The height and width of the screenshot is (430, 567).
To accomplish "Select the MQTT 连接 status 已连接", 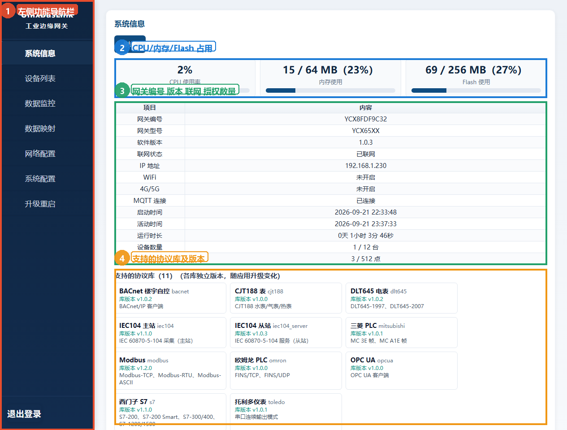I will coord(366,201).
